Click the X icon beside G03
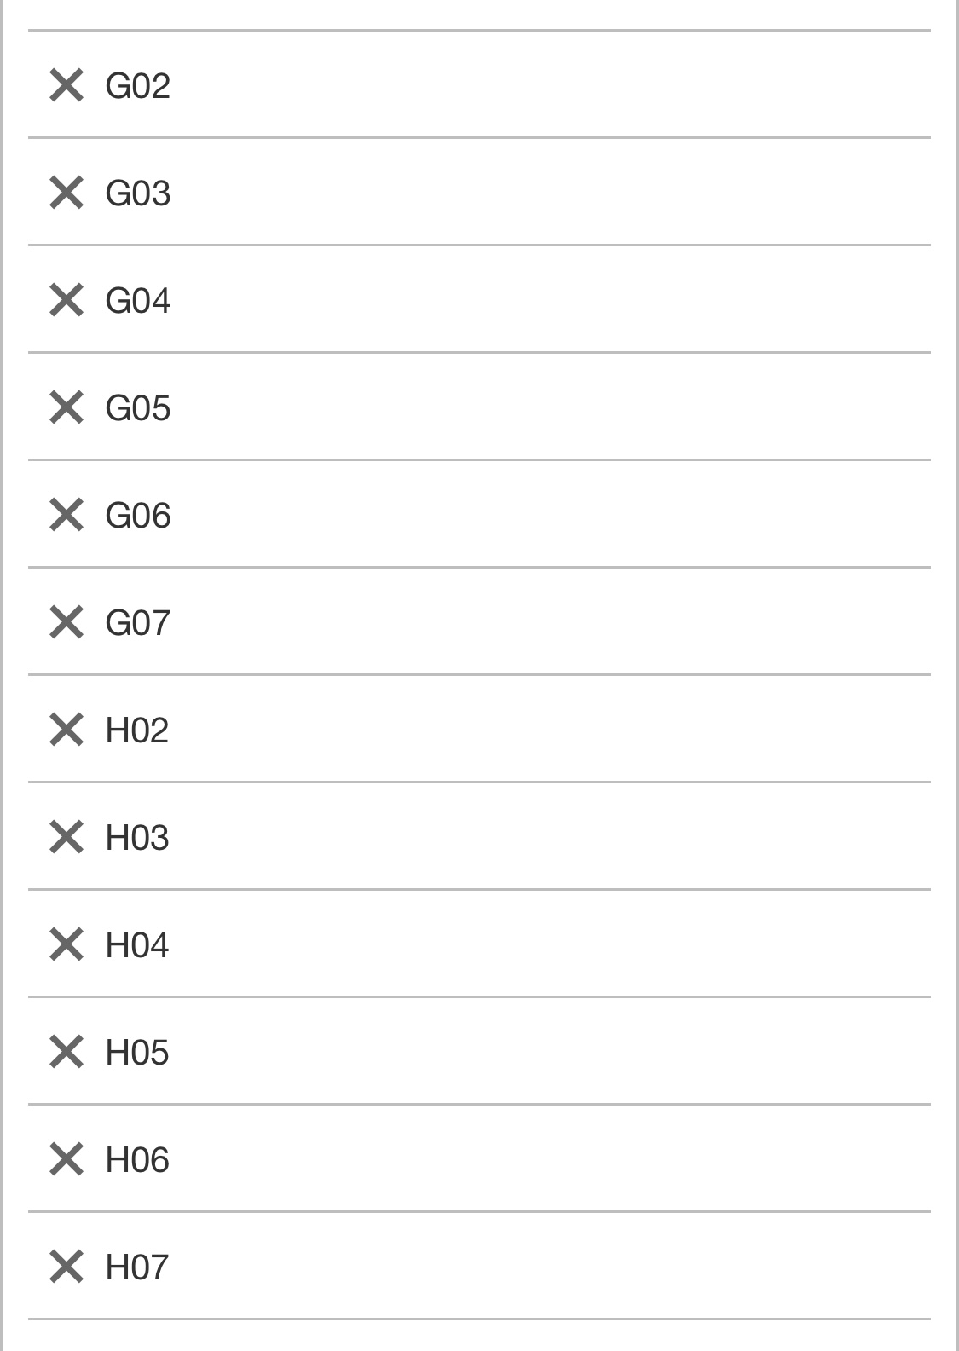 coord(66,193)
